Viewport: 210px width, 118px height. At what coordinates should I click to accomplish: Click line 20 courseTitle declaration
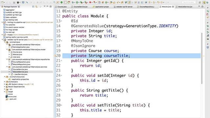100,56
